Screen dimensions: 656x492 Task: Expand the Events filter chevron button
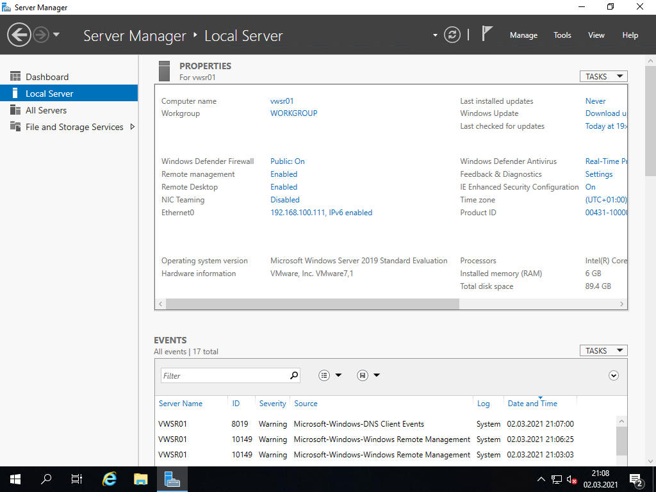[x=614, y=375]
